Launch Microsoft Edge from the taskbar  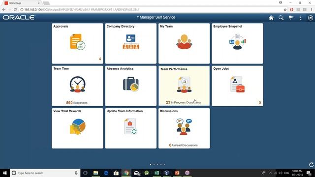point(106,173)
